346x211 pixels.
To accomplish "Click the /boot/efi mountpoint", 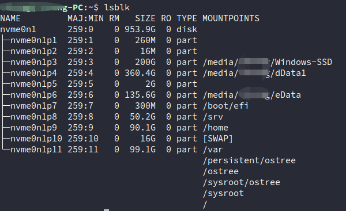I will pyautogui.click(x=225, y=106).
